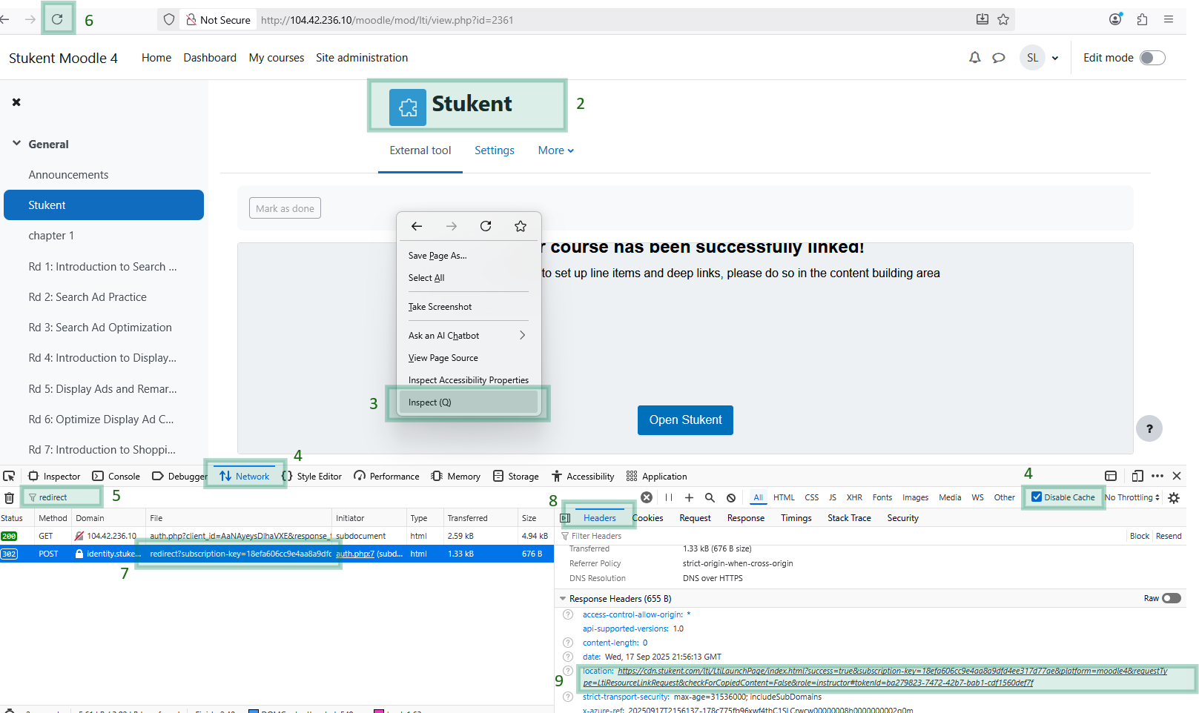Click the Stukent puzzle piece activity icon
This screenshot has width=1199, height=713.
point(408,107)
